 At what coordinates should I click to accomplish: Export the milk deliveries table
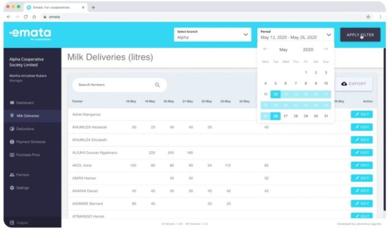tap(354, 84)
